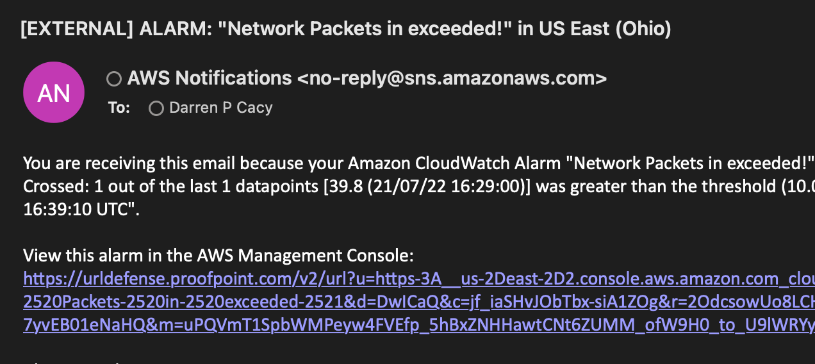This screenshot has width=815, height=364.
Task: Open the Darren P Cacy recipient contact
Action: click(x=221, y=108)
